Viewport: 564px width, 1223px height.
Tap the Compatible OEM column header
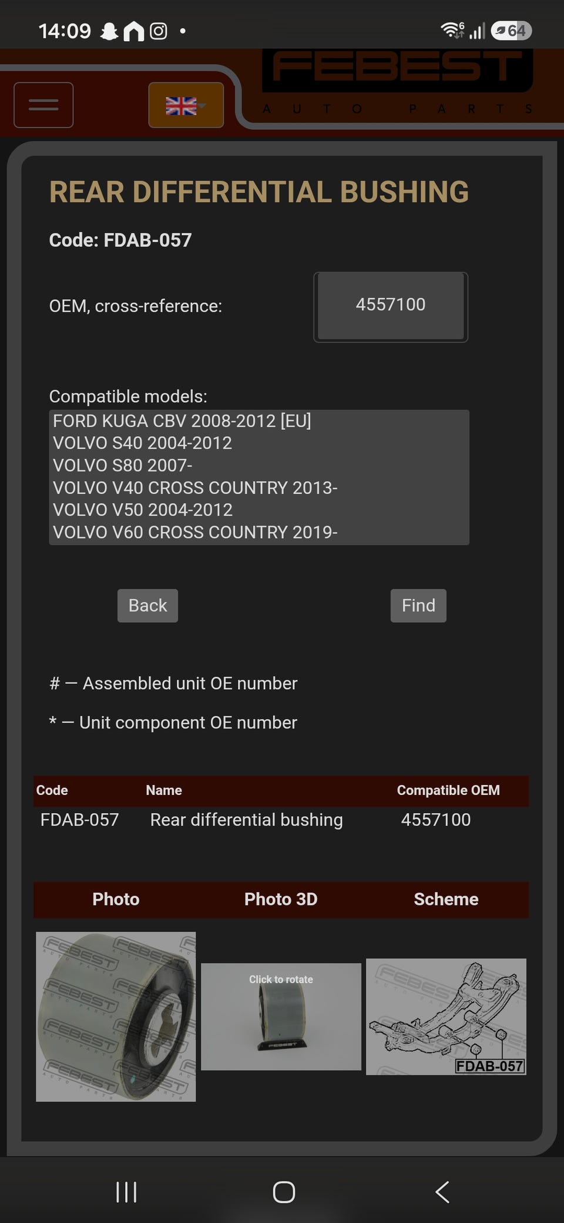(x=448, y=790)
